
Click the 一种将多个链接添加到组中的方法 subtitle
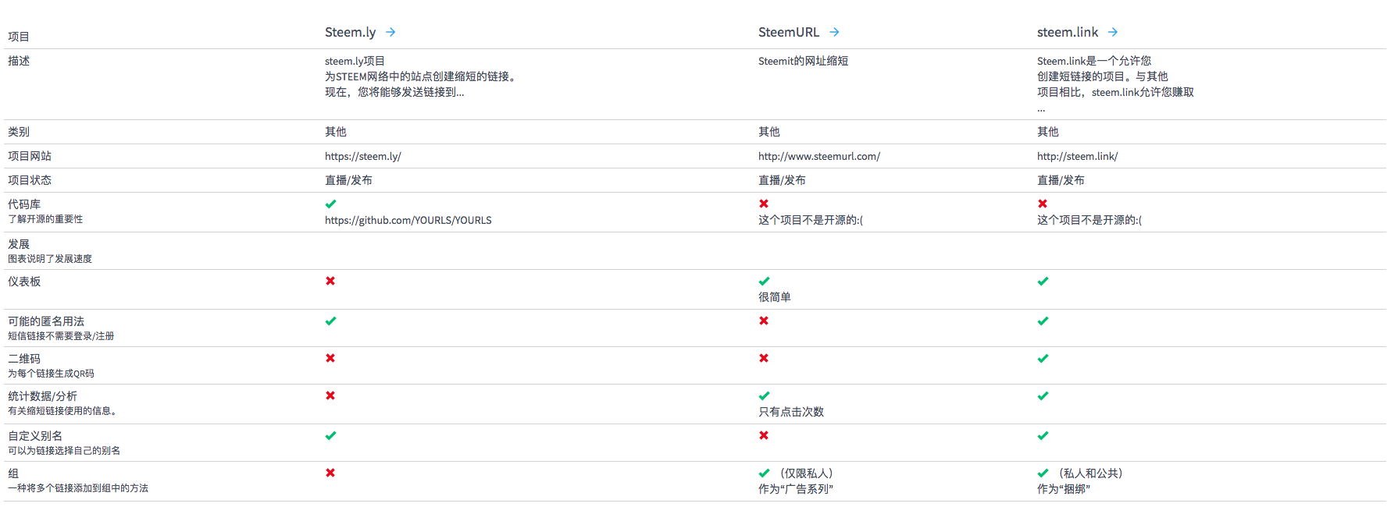tap(78, 488)
